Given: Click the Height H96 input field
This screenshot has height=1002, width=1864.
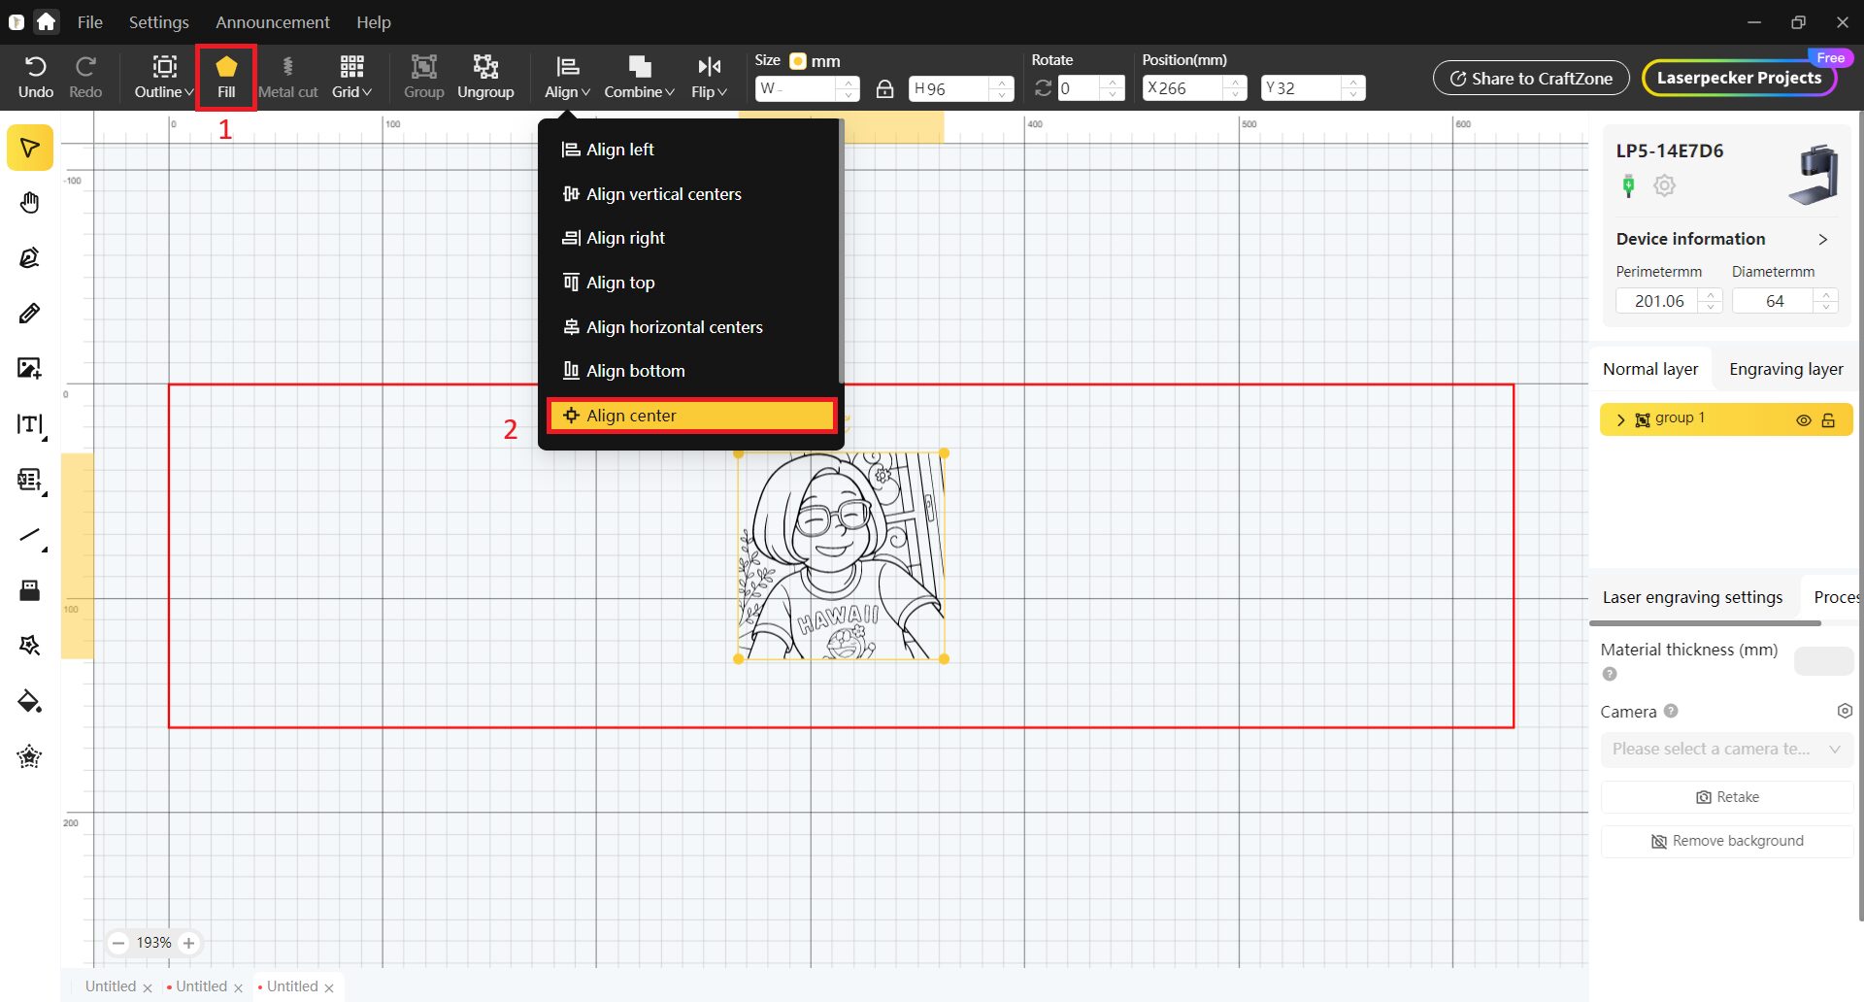Looking at the screenshot, I should pyautogui.click(x=960, y=88).
